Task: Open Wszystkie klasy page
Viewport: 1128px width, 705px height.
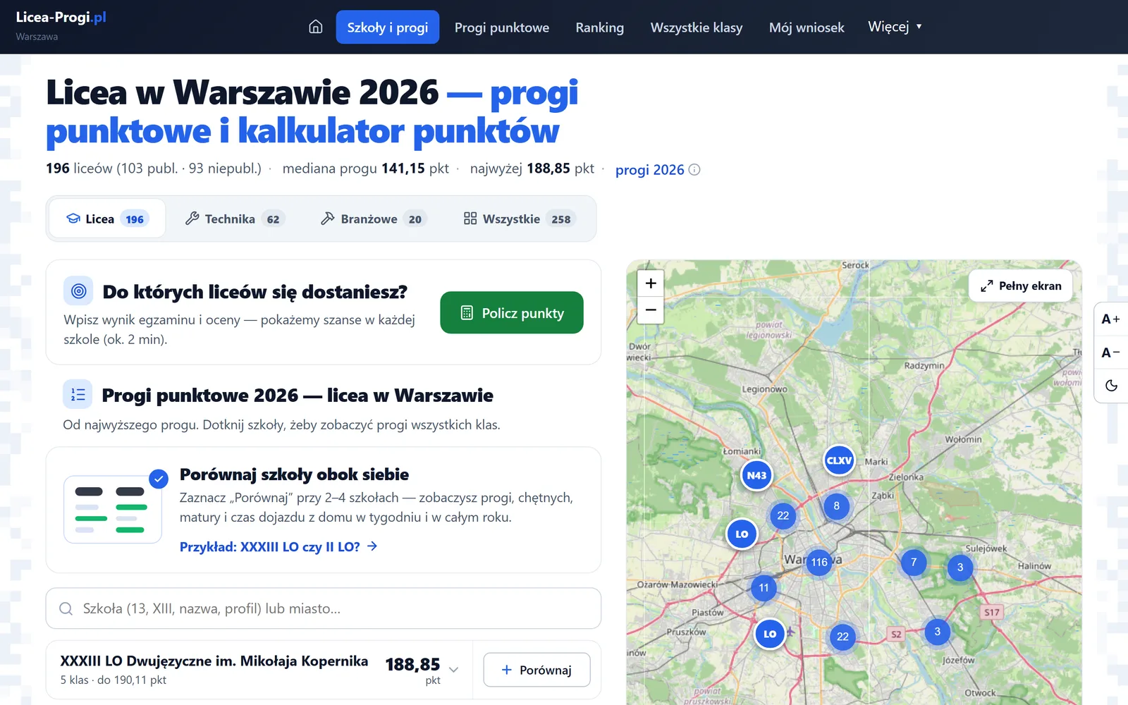Action: [697, 27]
